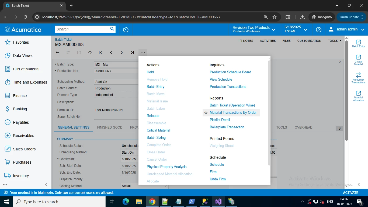
Task: Toggle the three-dots more actions menu
Action: coord(143,53)
